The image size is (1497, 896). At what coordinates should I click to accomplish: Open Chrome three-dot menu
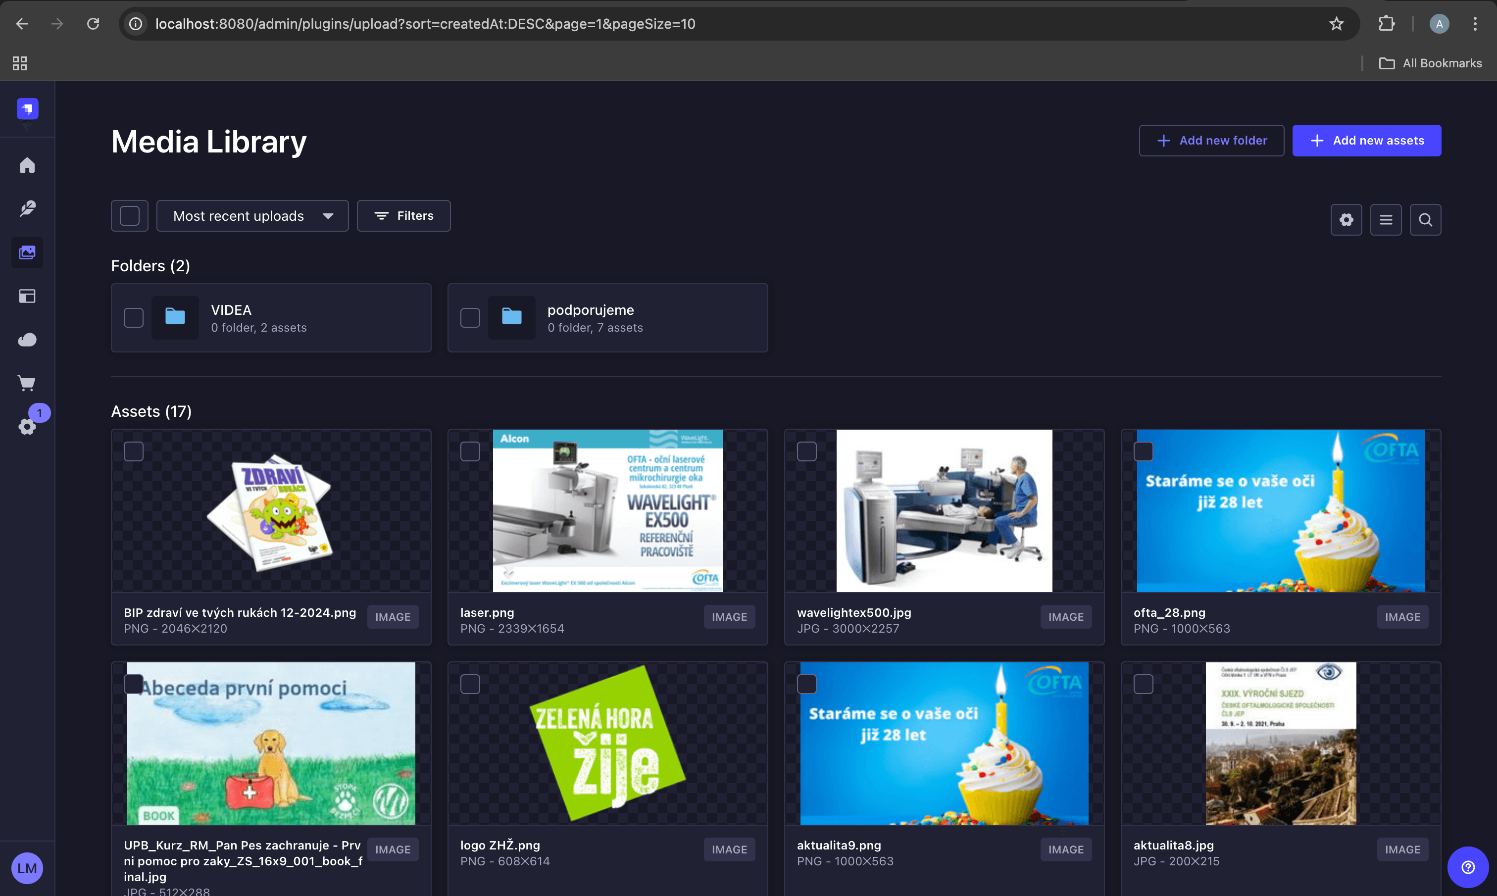1475,24
